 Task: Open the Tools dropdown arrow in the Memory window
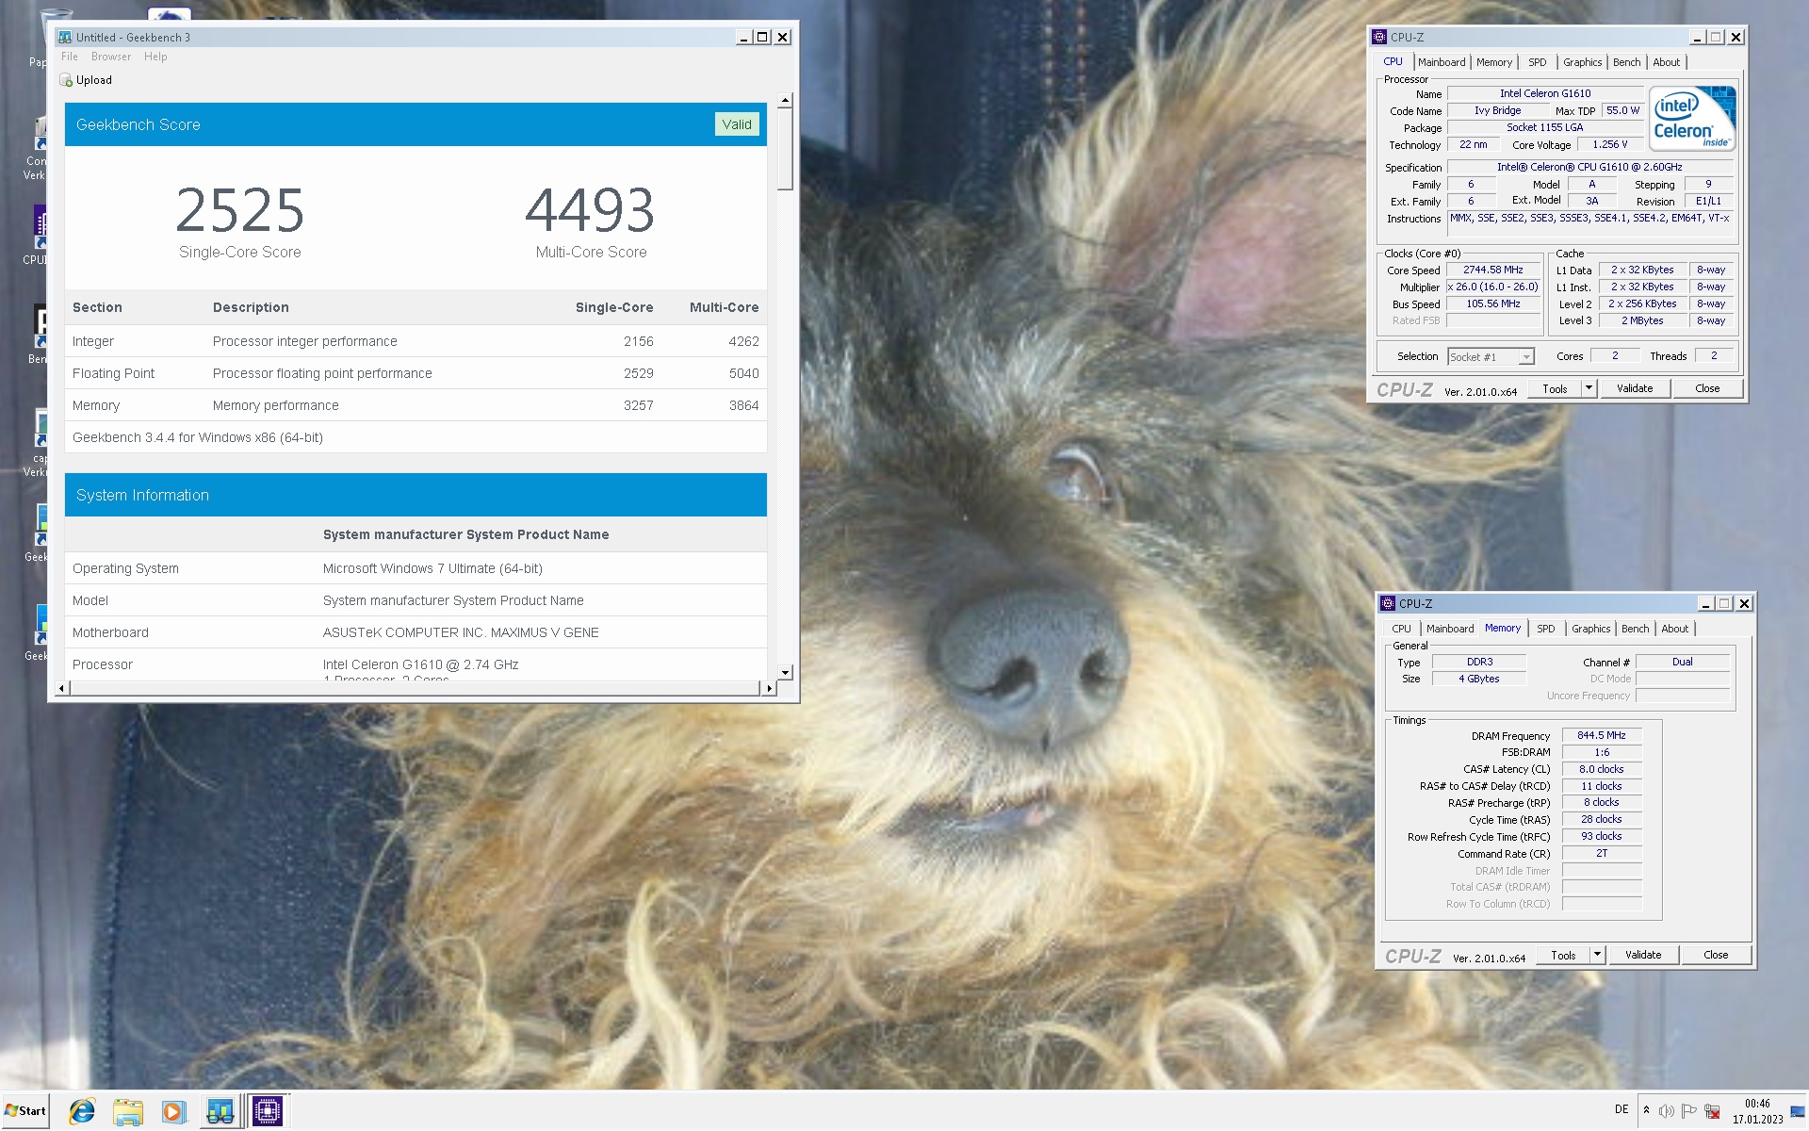(1597, 955)
